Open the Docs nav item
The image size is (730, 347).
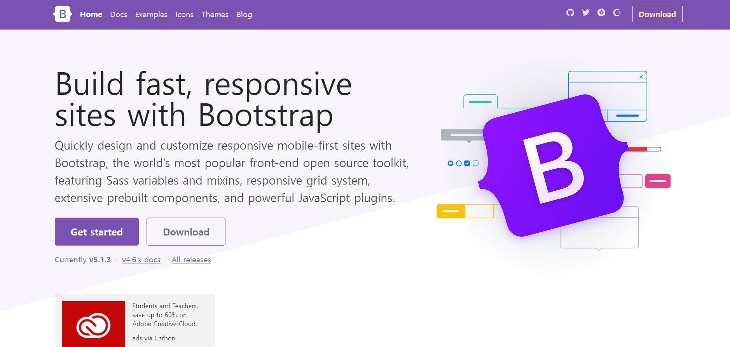119,14
